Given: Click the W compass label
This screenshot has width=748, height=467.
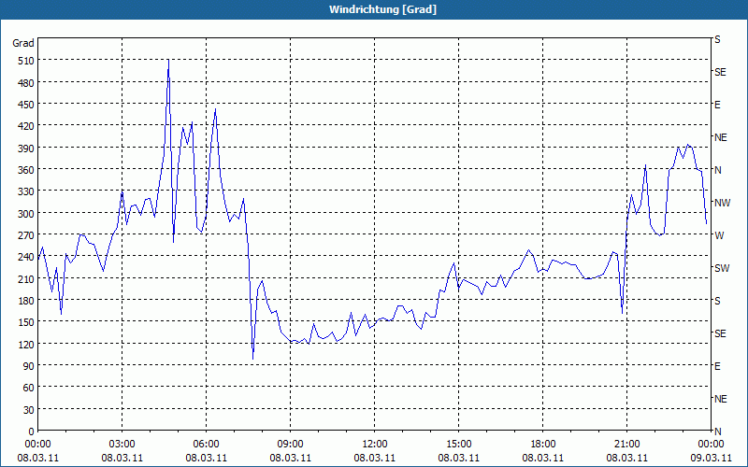Looking at the screenshot, I should click(719, 235).
